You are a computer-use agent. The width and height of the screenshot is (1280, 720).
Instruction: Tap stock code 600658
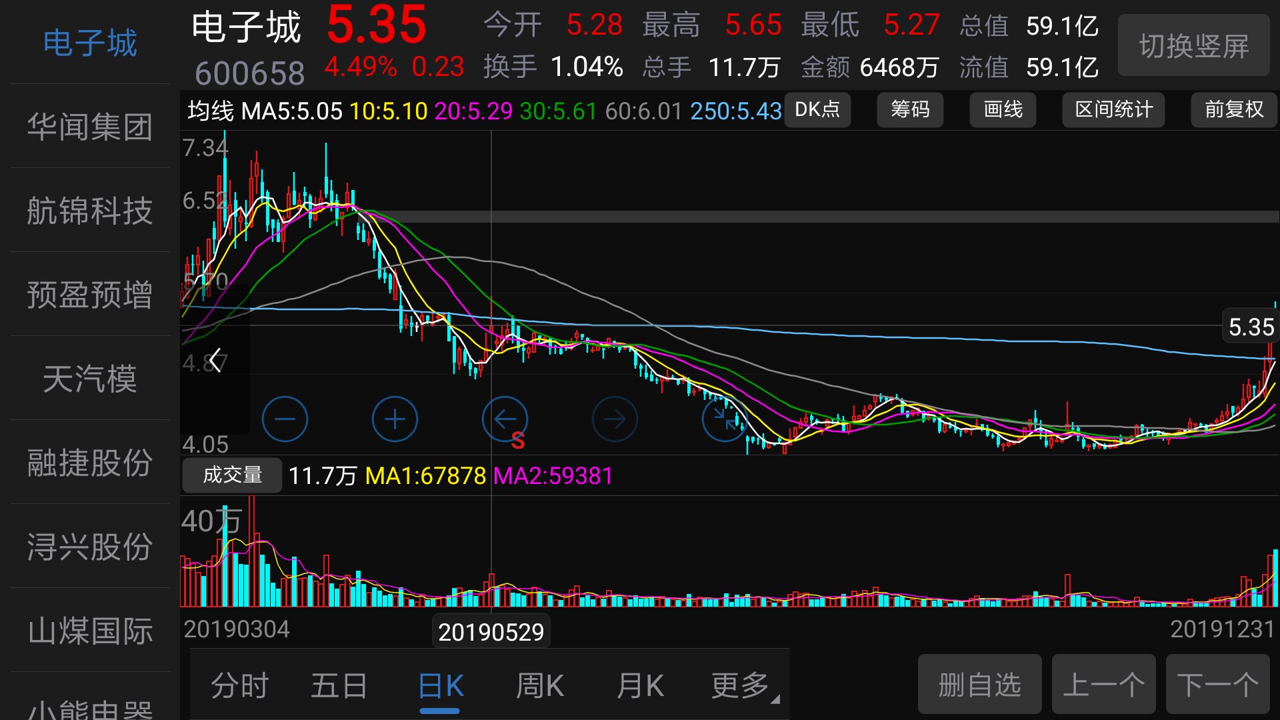coord(249,73)
